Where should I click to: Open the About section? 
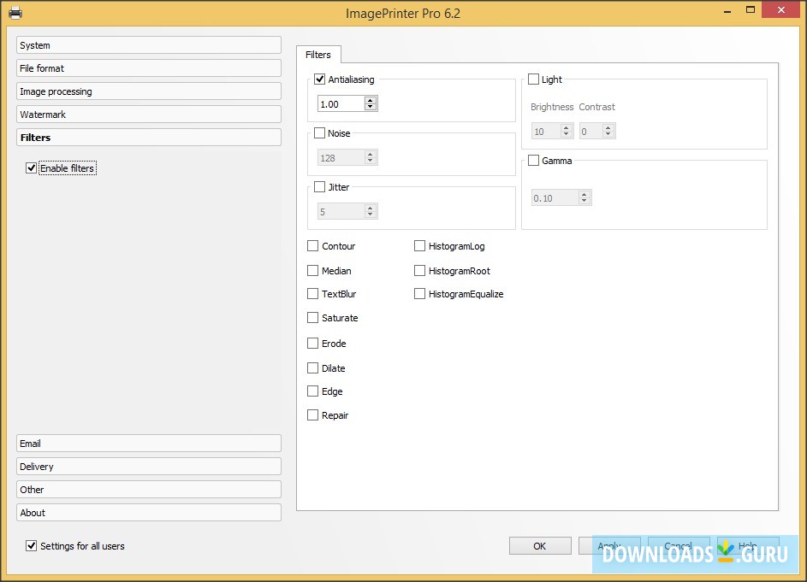click(149, 513)
